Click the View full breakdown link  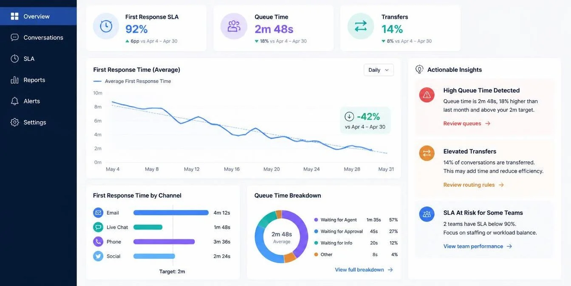359,270
